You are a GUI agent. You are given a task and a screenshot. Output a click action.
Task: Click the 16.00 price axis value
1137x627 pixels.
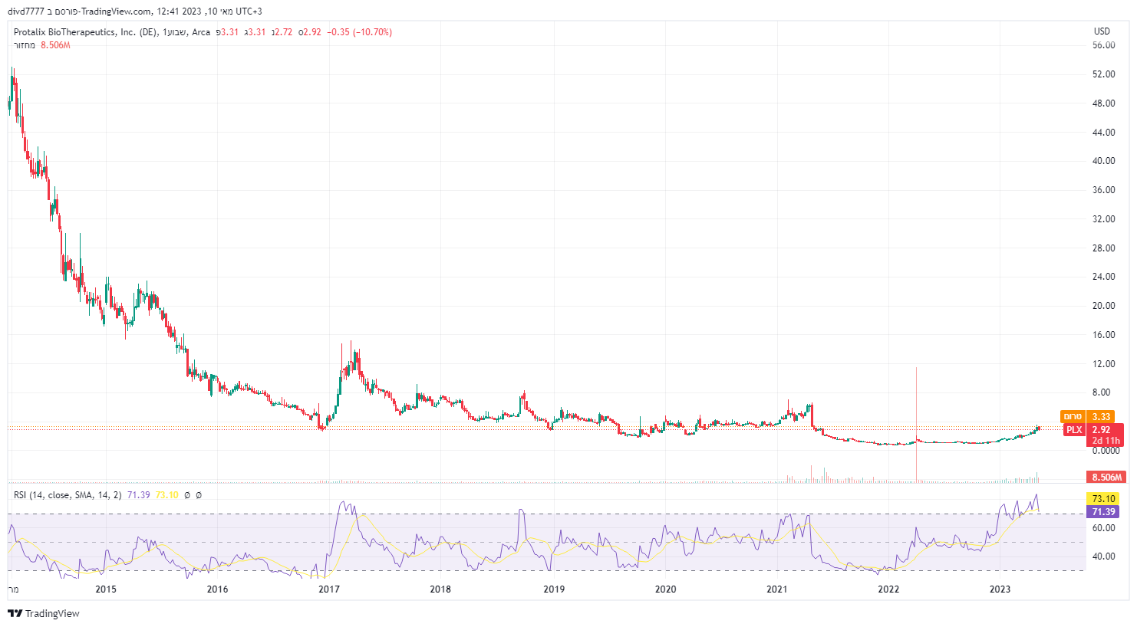click(x=1104, y=335)
